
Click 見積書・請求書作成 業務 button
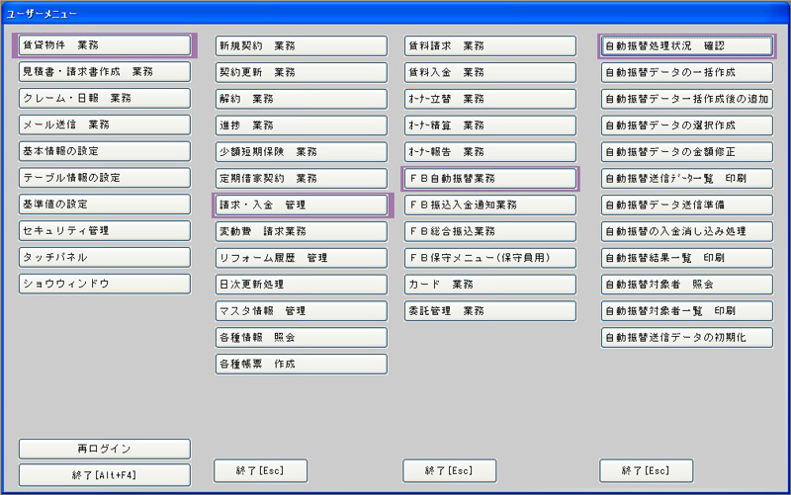coord(104,72)
